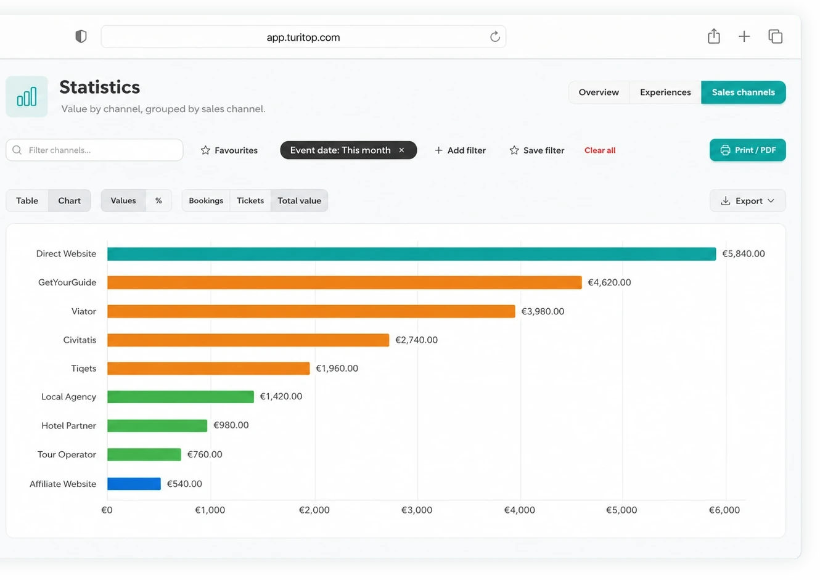Open a new tab with plus icon
Image resolution: width=820 pixels, height=580 pixels.
pos(744,36)
